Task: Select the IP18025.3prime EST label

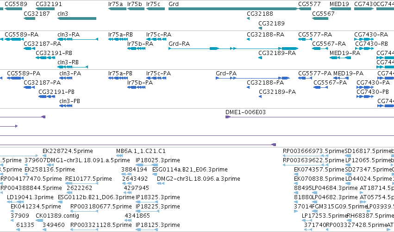Action: [x=158, y=160]
